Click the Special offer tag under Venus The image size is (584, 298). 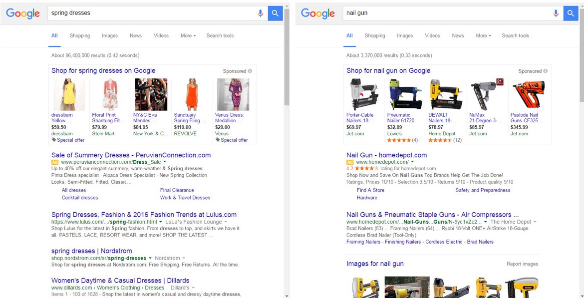pyautogui.click(x=232, y=140)
